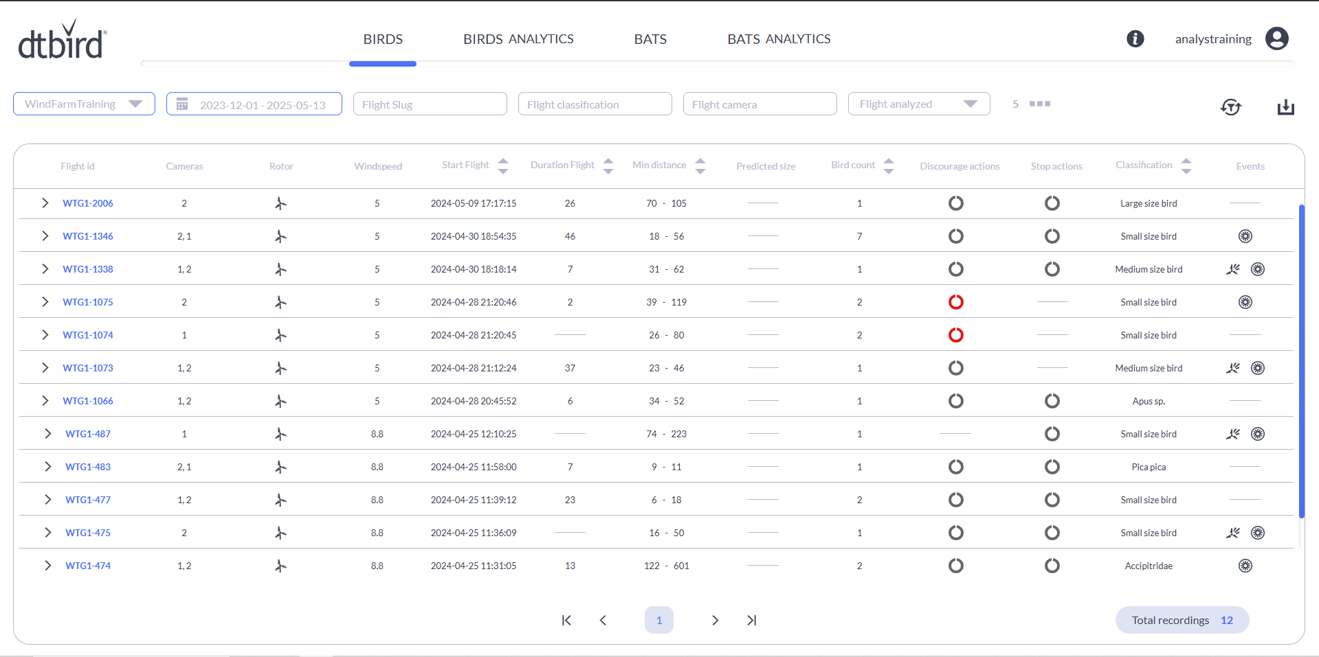Expand the WTG1-1073 row
Screen dimensions: 1319x657
click(x=45, y=368)
